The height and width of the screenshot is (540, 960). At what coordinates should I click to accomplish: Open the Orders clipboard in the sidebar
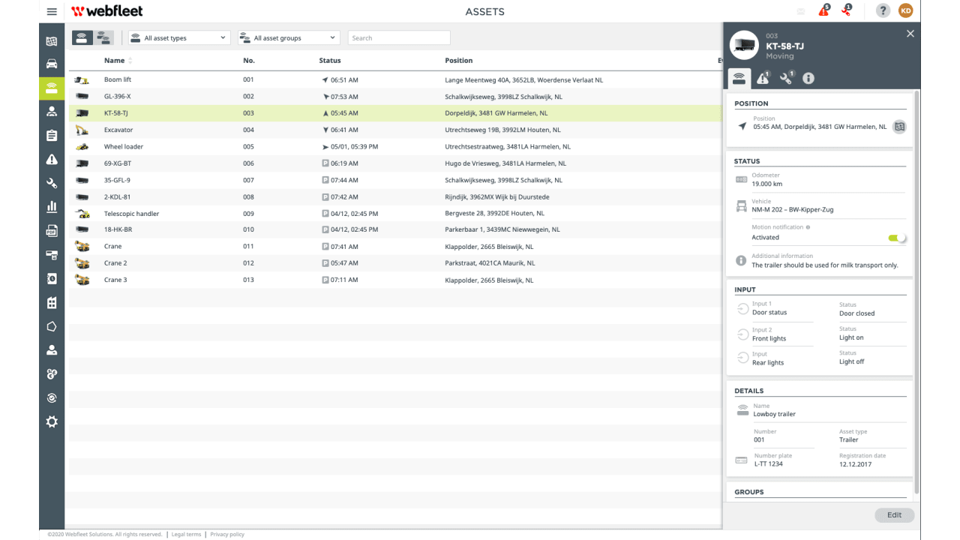point(52,136)
